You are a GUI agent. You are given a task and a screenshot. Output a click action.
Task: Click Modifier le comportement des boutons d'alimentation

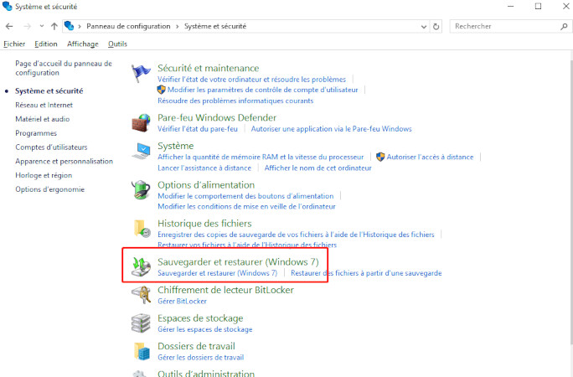245,196
